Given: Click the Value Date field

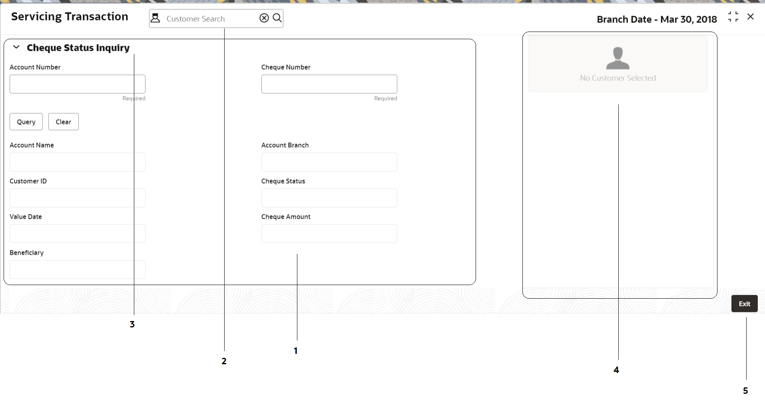Looking at the screenshot, I should coord(78,233).
